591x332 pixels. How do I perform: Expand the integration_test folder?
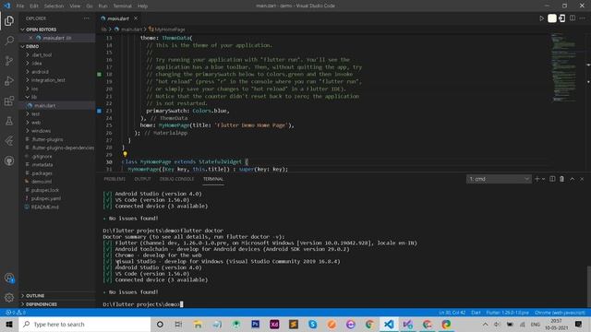click(57, 80)
